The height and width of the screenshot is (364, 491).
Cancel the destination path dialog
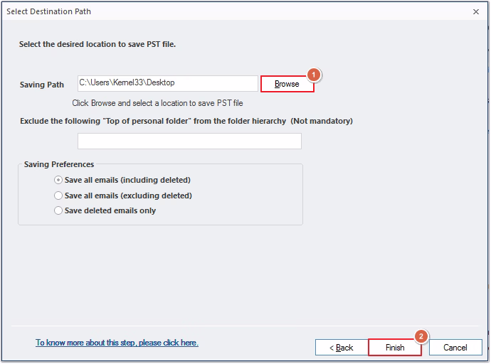pyautogui.click(x=455, y=348)
